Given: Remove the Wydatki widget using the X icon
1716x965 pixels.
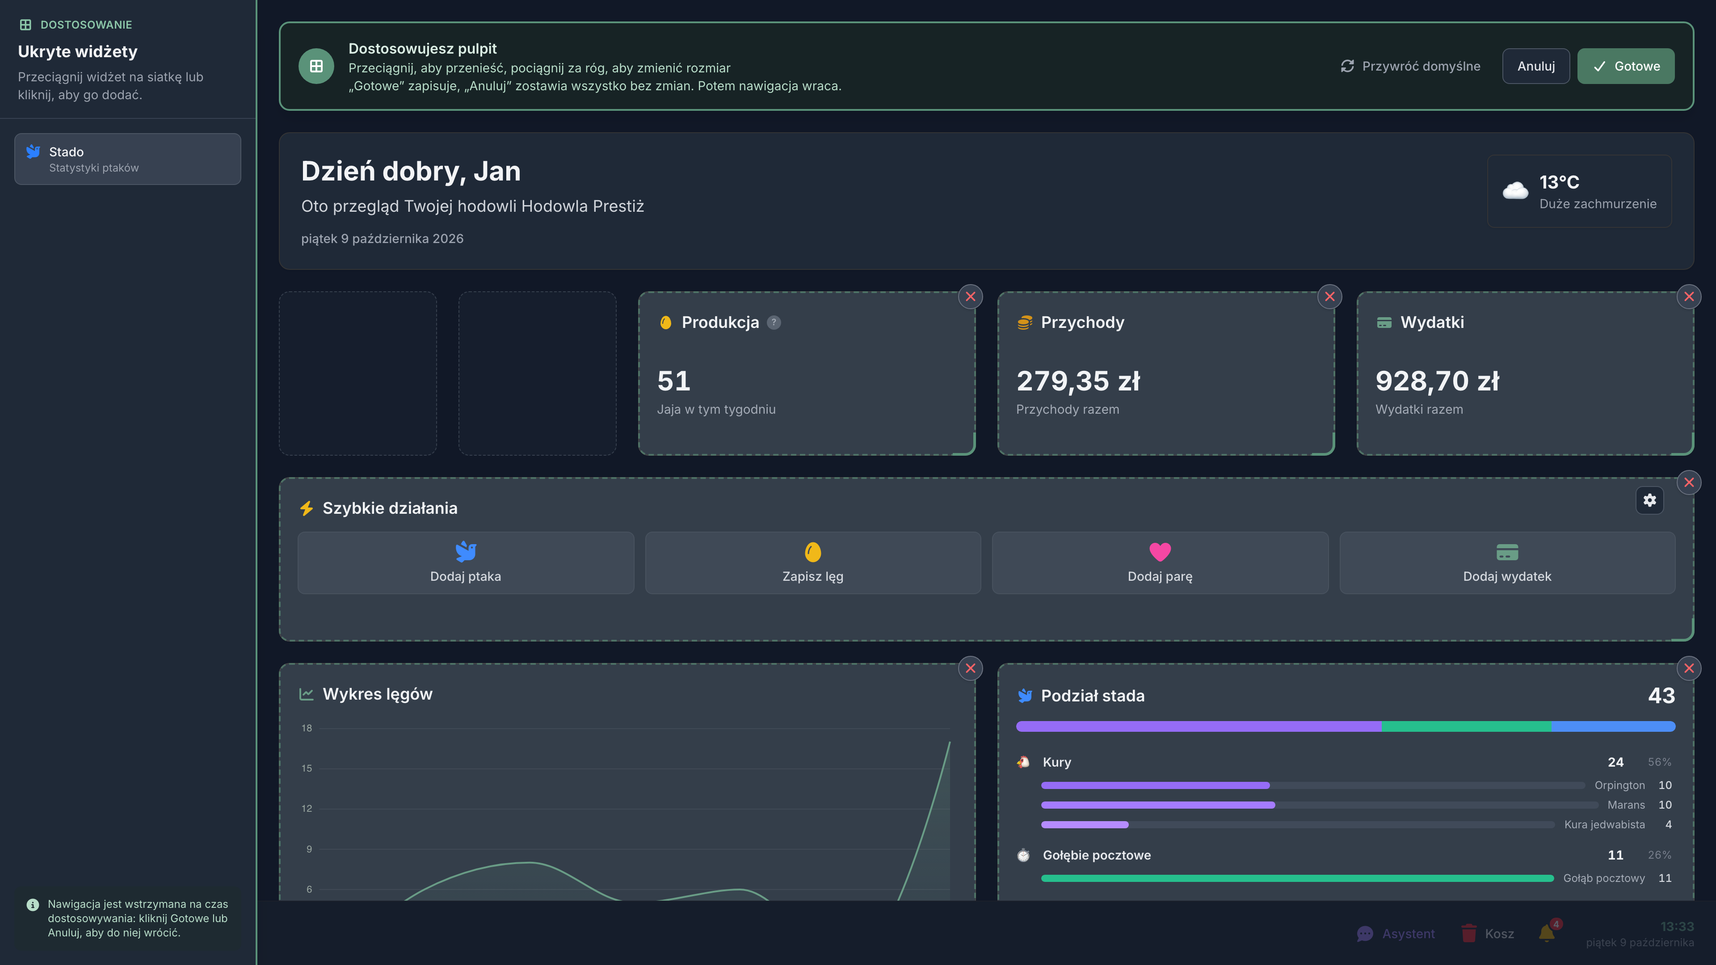Looking at the screenshot, I should pyautogui.click(x=1689, y=297).
